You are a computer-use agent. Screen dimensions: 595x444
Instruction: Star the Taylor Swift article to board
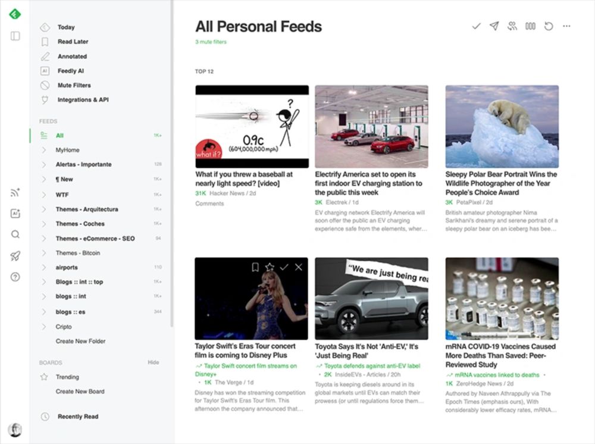(x=270, y=267)
